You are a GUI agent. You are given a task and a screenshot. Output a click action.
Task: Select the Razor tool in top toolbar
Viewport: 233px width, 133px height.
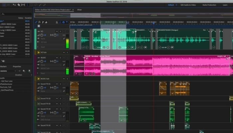pos(19,5)
